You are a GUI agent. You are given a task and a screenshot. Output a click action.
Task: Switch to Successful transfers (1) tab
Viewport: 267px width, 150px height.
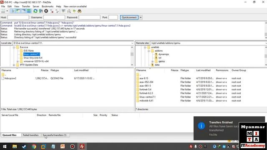click(55, 135)
